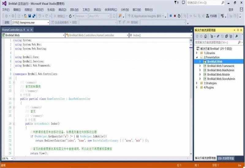Close the Solution Explorer panel
Image resolution: width=245 pixels, height=168 pixels.
[x=241, y=30]
